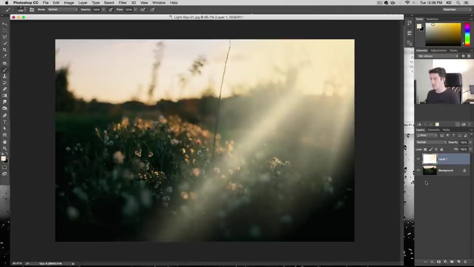Open the Styles tab
The width and height of the screenshot is (474, 267).
(453, 51)
